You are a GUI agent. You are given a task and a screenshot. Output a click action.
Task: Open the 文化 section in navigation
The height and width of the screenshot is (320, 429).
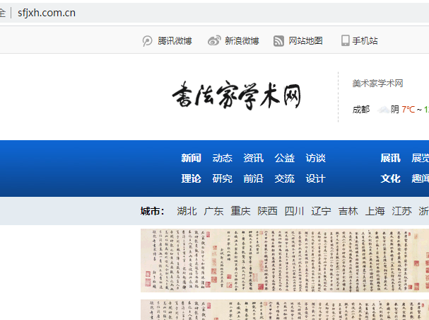pyautogui.click(x=390, y=178)
